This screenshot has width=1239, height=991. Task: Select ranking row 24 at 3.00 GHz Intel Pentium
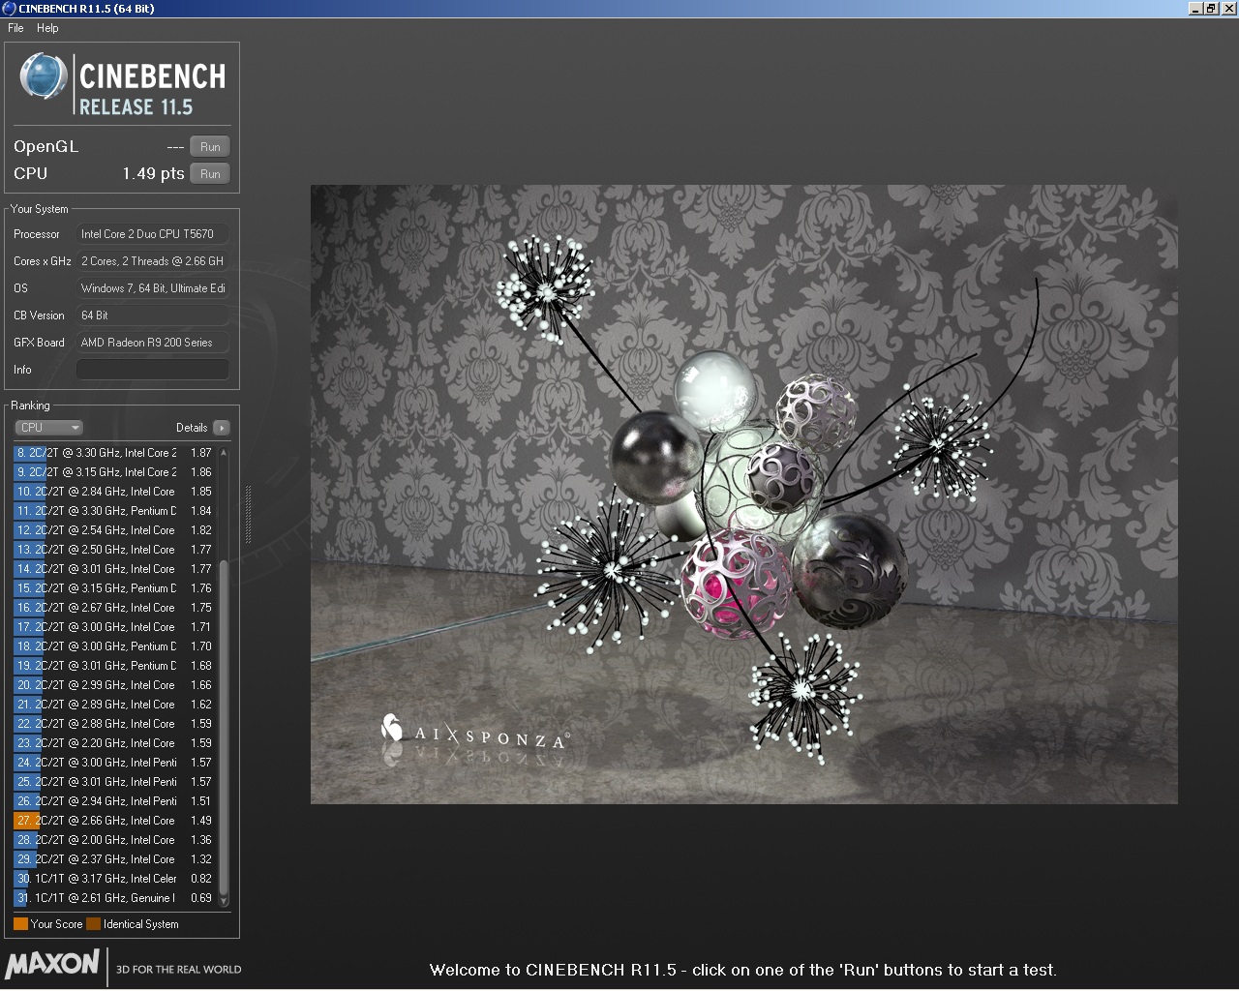click(x=114, y=763)
